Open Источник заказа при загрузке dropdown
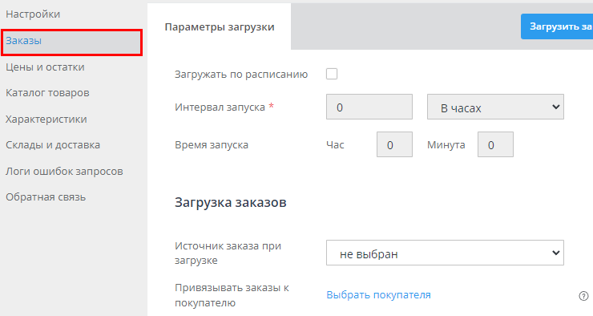The image size is (593, 316). [445, 253]
